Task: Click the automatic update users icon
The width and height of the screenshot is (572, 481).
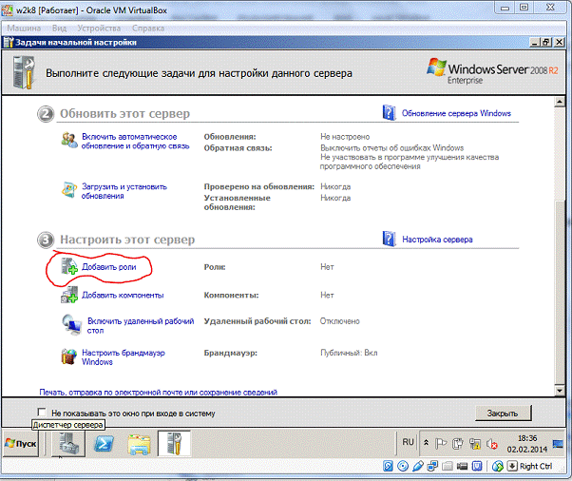Action: 69,141
